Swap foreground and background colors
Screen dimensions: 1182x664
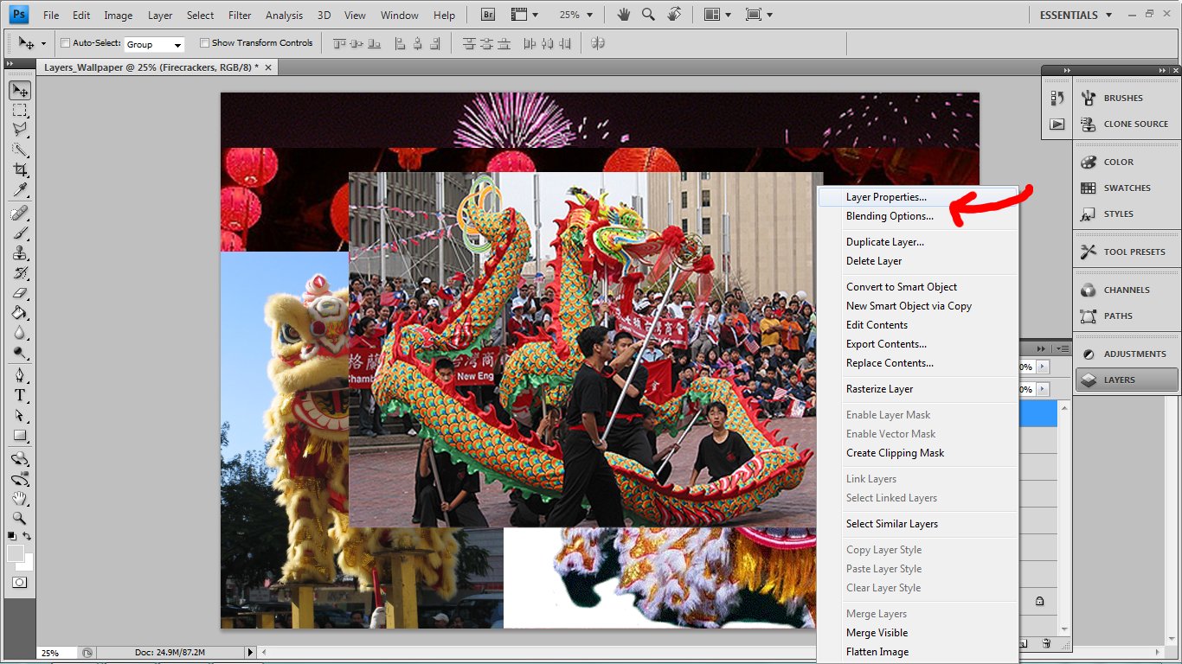[28, 537]
